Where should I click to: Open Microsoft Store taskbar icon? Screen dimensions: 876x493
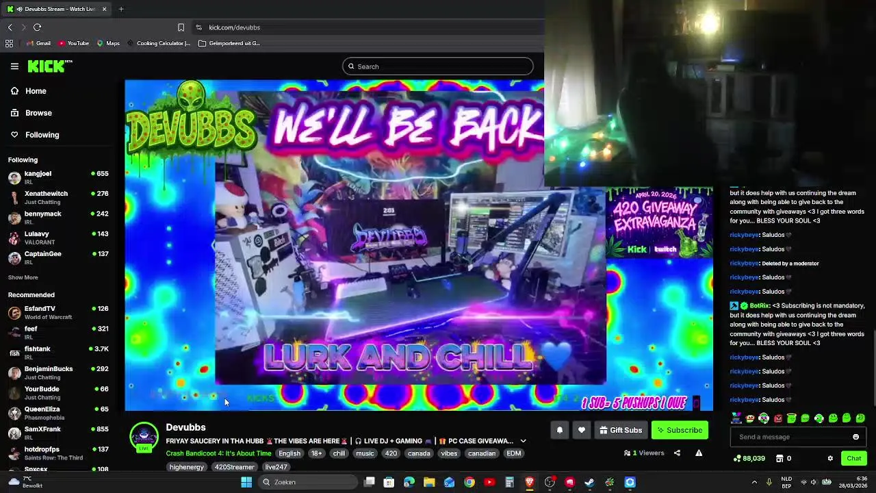tap(389, 482)
